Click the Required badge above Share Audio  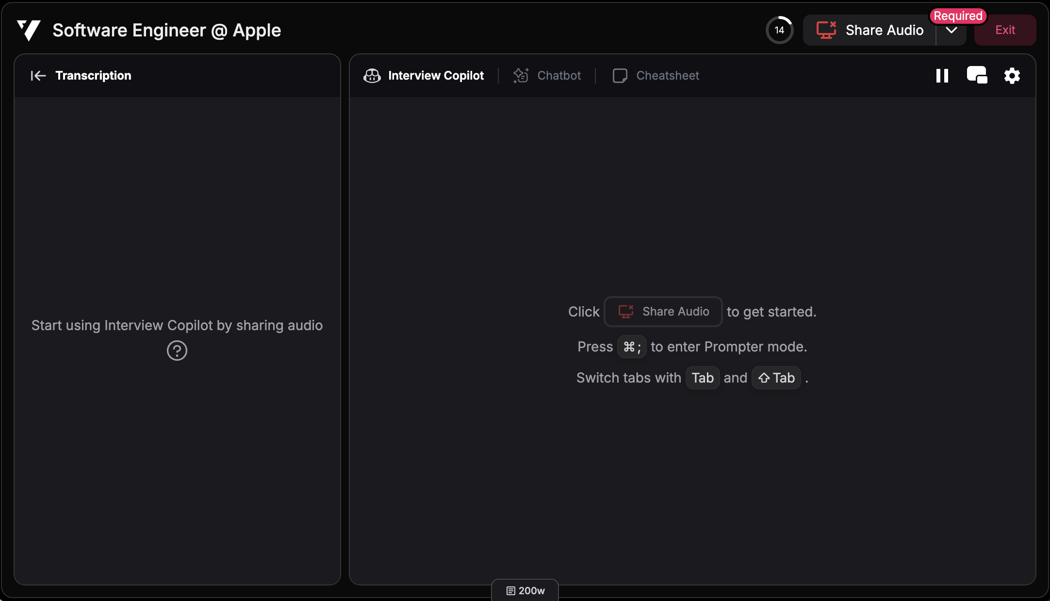tap(957, 16)
